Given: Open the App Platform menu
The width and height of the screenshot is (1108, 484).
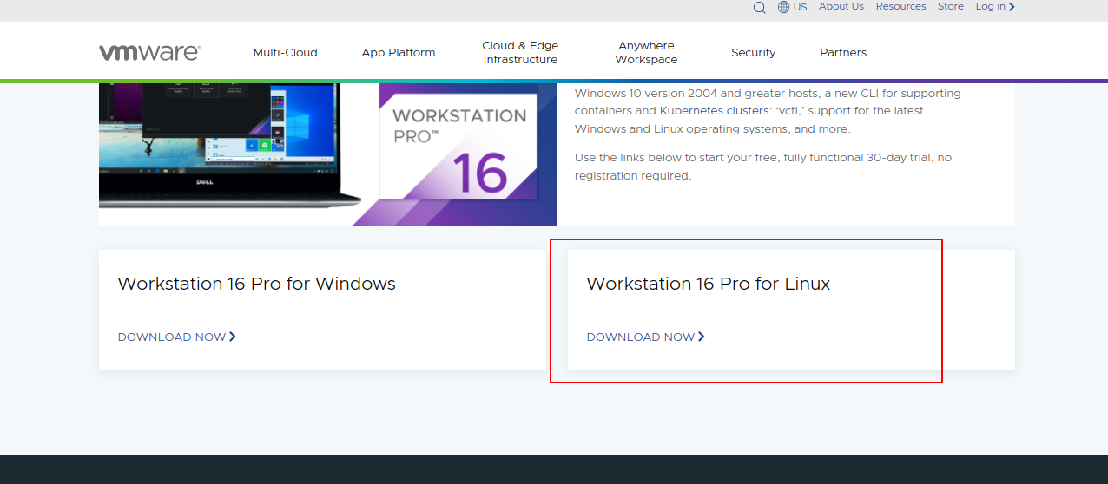Looking at the screenshot, I should pyautogui.click(x=399, y=53).
